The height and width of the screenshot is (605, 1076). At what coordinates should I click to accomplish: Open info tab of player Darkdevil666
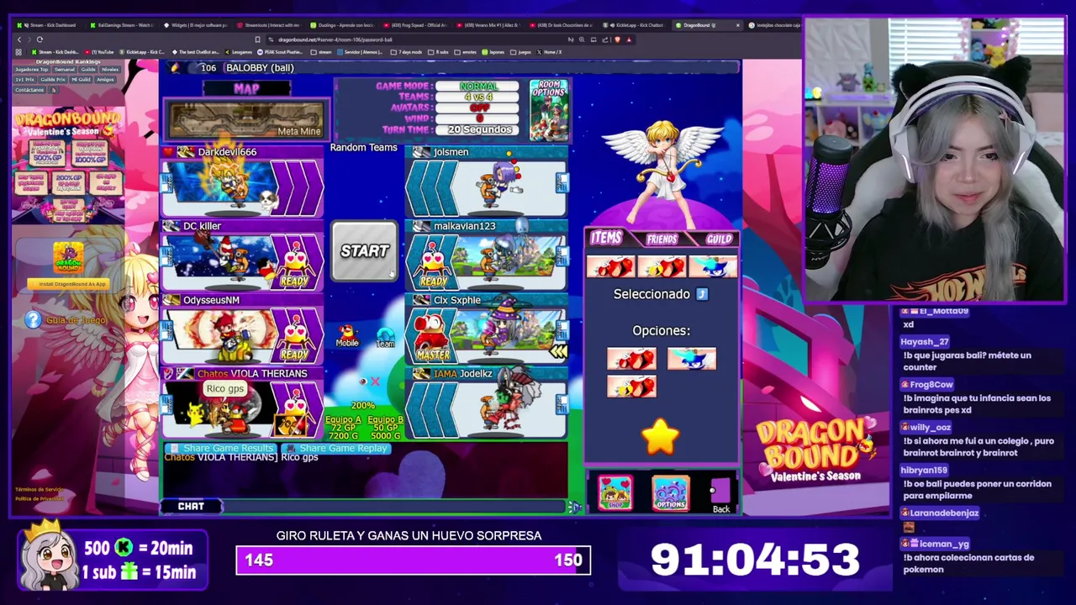(x=165, y=182)
